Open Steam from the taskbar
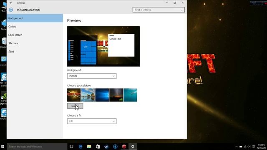Image resolution: width=267 pixels, height=150 pixels. click(106, 146)
